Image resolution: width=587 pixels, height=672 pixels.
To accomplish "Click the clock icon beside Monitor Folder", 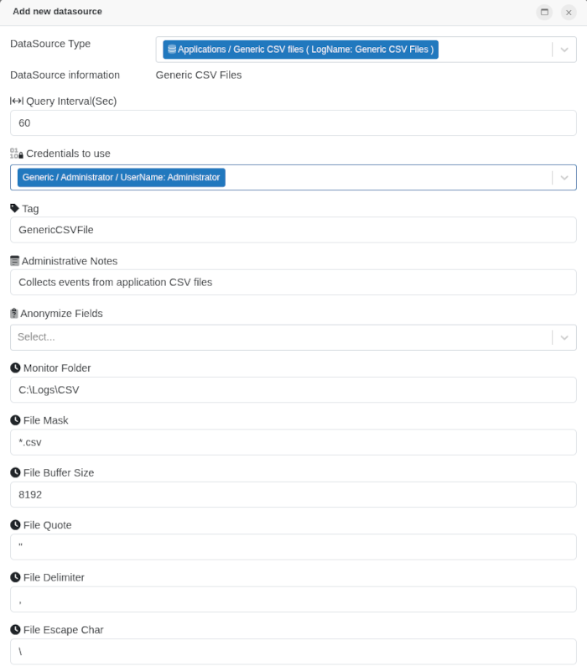I will pos(14,367).
